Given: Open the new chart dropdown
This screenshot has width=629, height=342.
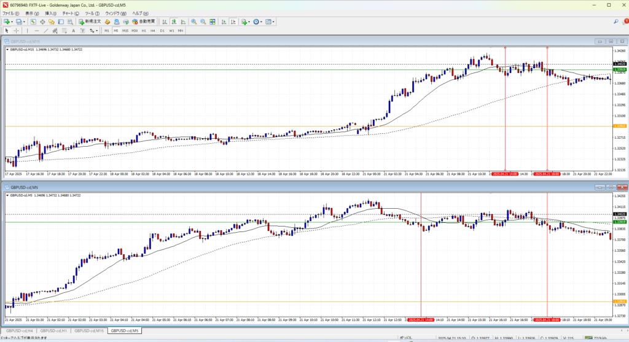Looking at the screenshot, I should (8, 21).
